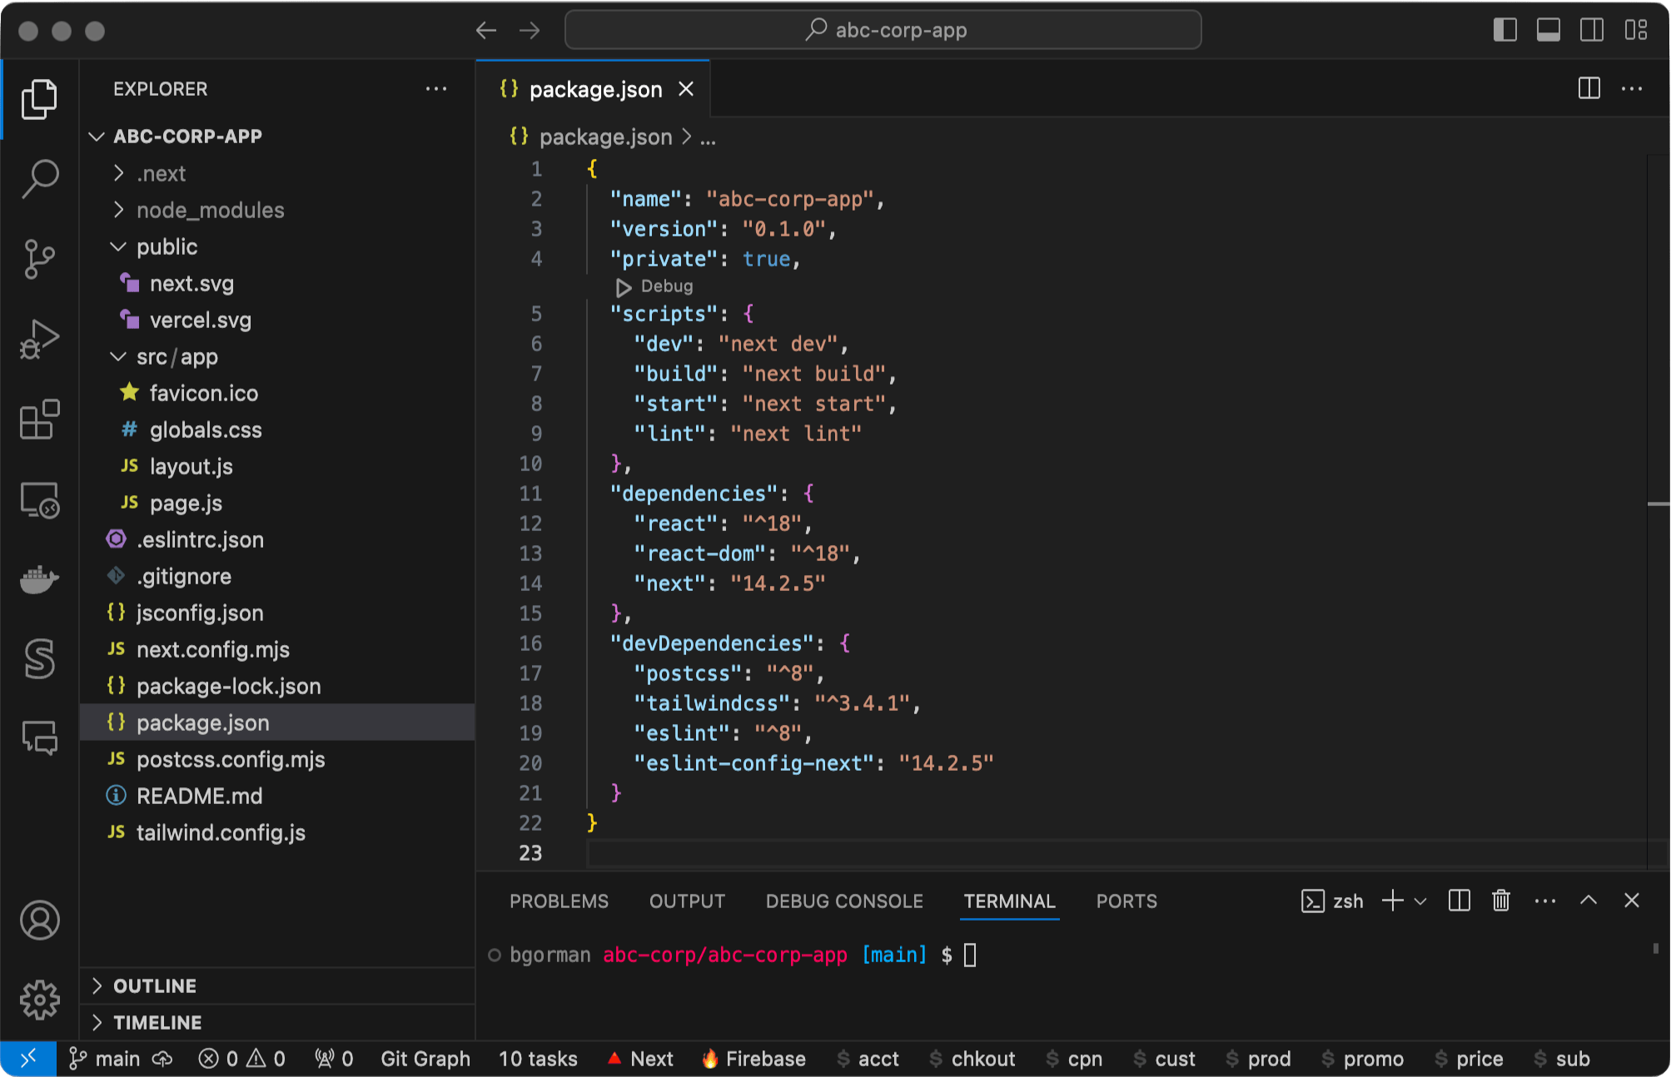Open the chat comments view
The height and width of the screenshot is (1077, 1671).
[39, 737]
